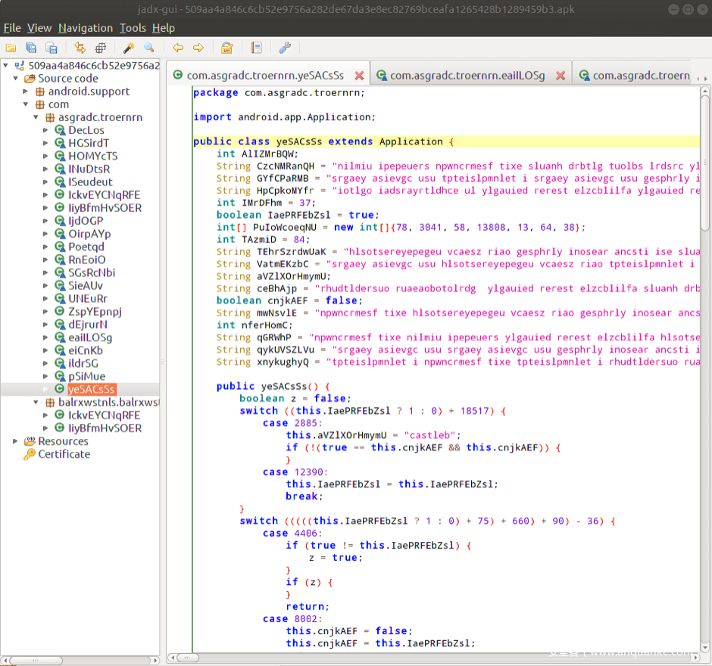Click the Export project disk icon
Image resolution: width=712 pixels, height=666 pixels.
52,48
